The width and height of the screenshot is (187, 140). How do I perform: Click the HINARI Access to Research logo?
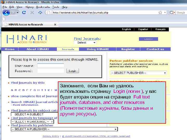pos(27,39)
